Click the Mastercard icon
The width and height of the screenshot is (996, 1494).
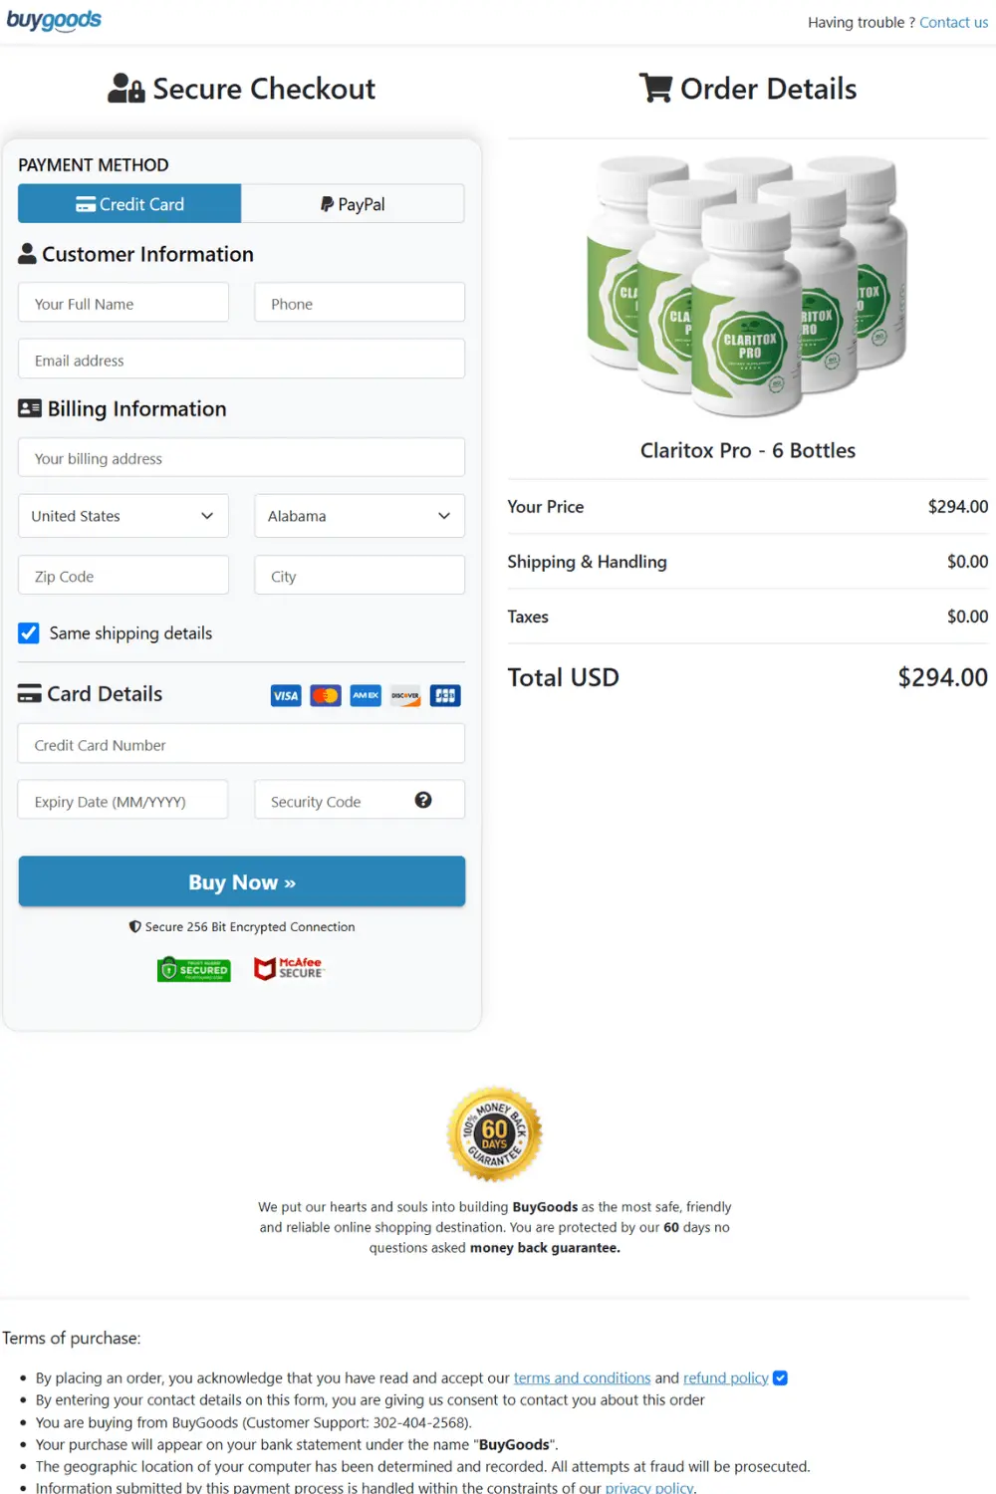(x=325, y=695)
